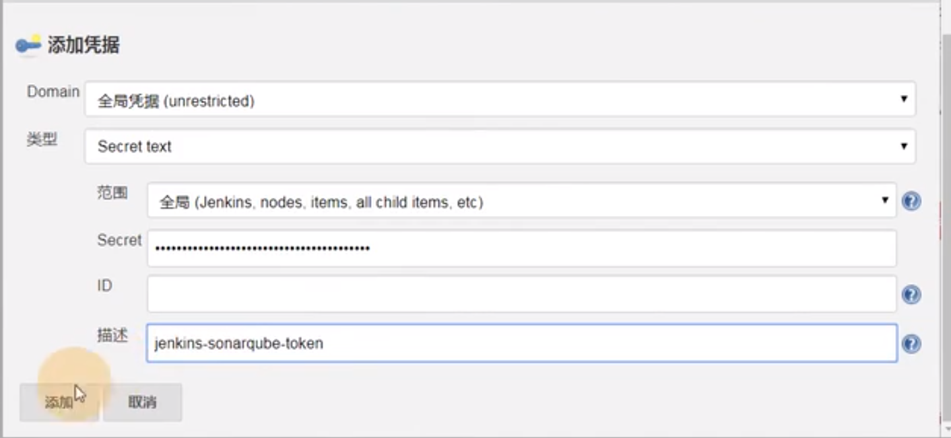Click the key icon beside 添加凭据

pyautogui.click(x=28, y=45)
